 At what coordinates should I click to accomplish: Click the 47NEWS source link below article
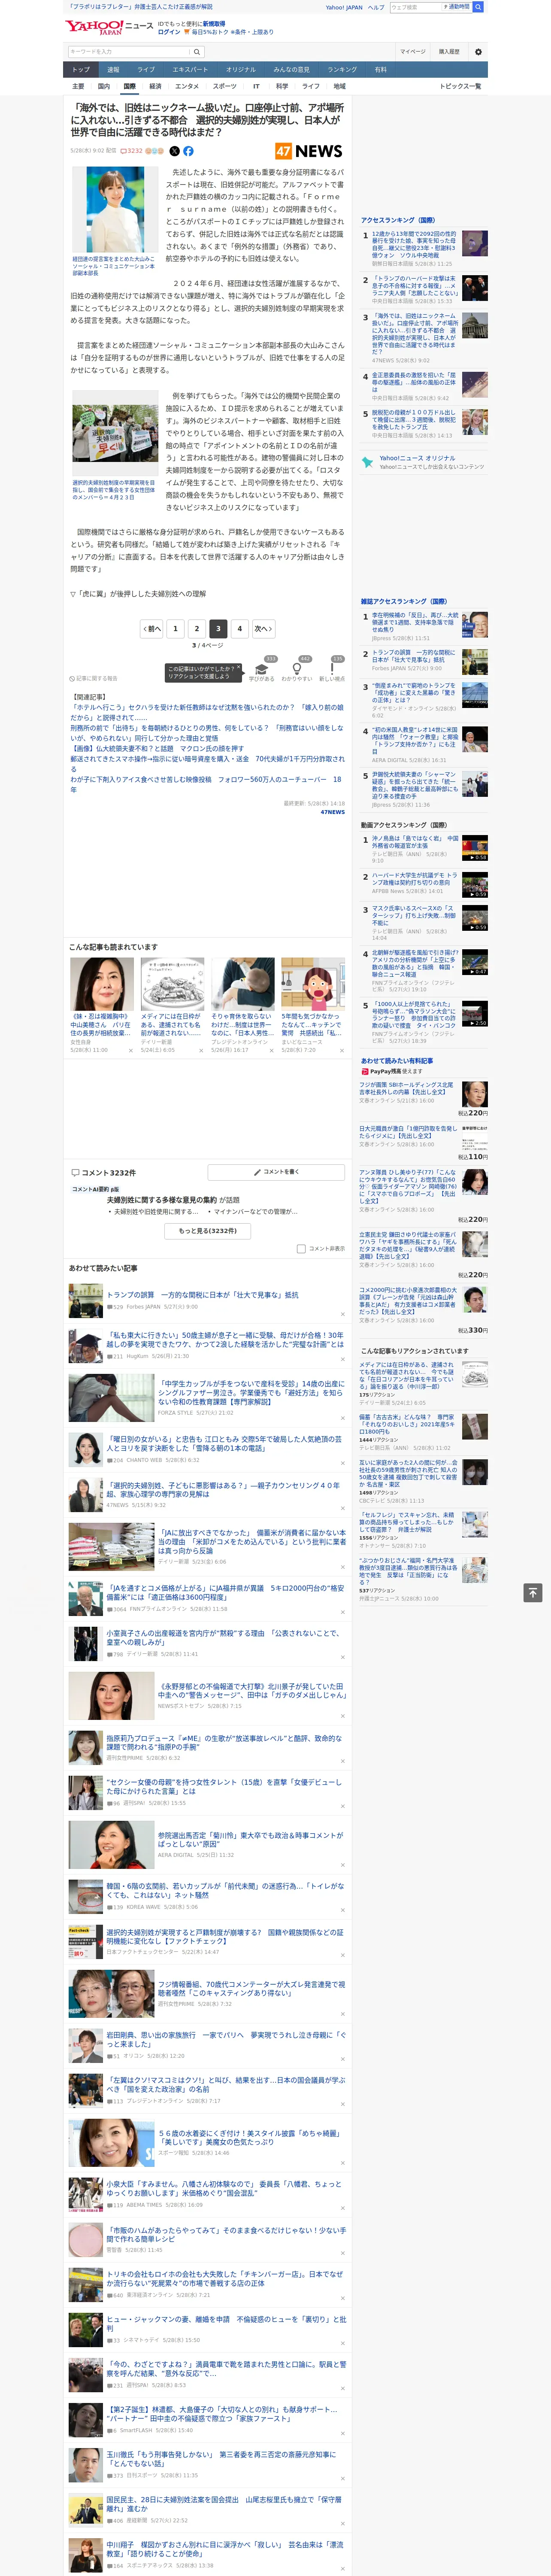(332, 812)
